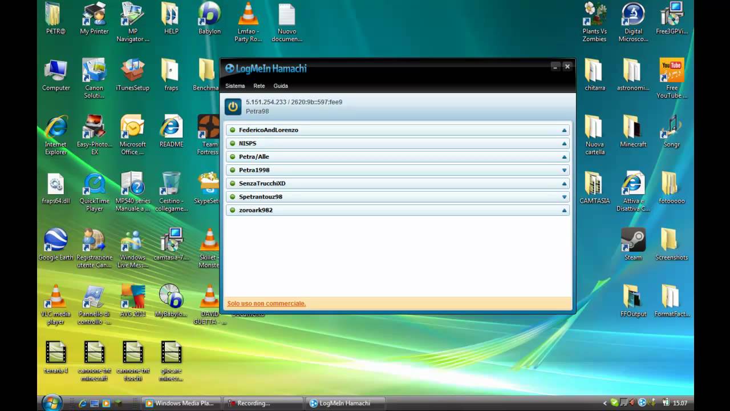
Task: Click green status dot of Petra/Alle
Action: pyautogui.click(x=233, y=157)
